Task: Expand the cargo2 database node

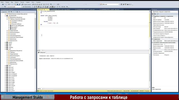Action: [x=5, y=44]
